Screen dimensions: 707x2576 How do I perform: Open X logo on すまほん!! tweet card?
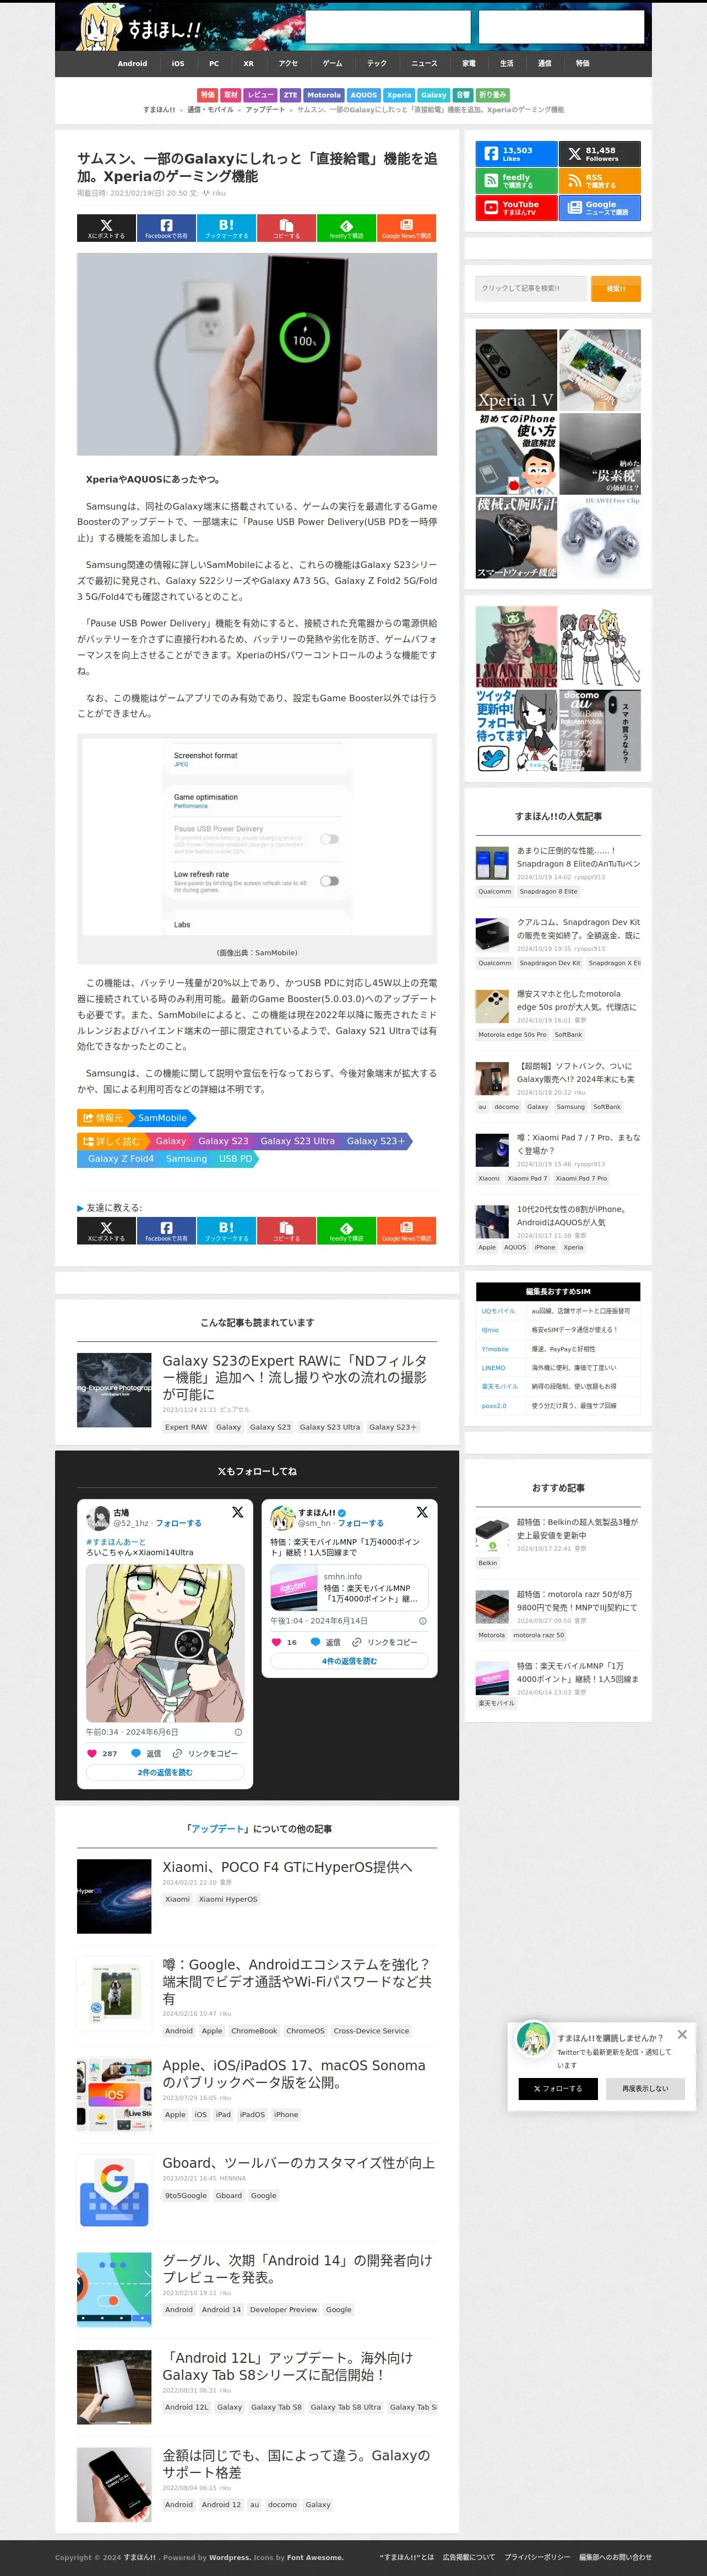(422, 1512)
